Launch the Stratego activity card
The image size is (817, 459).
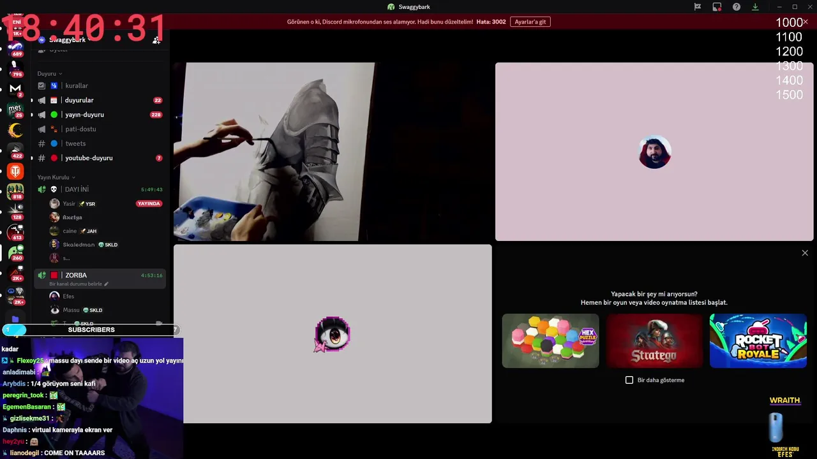[x=654, y=340]
